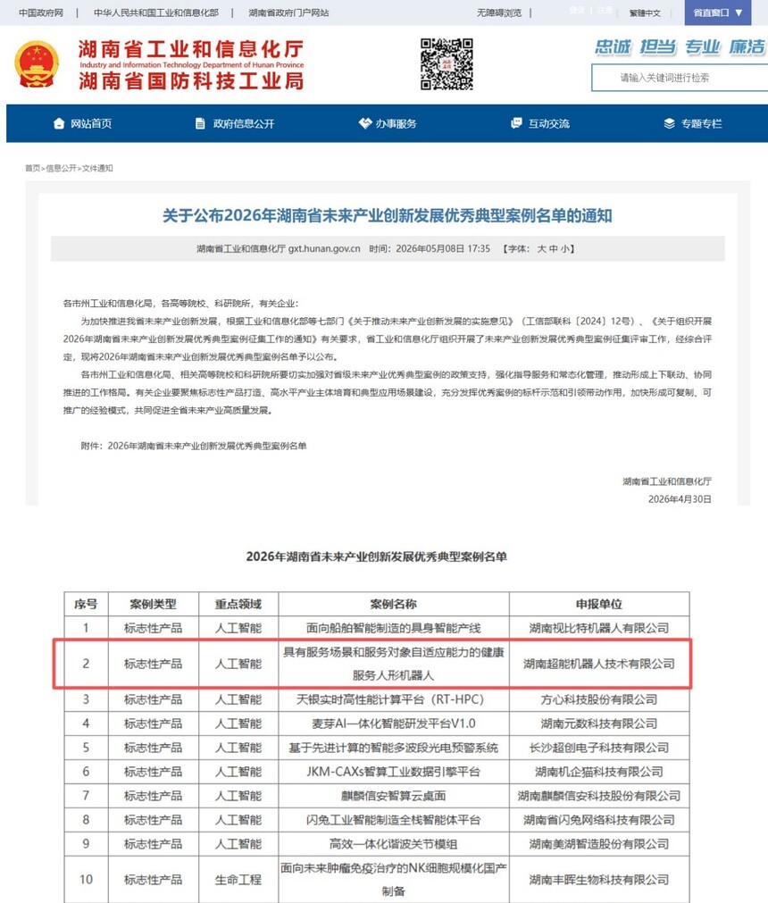Select cell 湖南省闪兔网络科技有限公司
The image size is (768, 903).
coord(598,820)
